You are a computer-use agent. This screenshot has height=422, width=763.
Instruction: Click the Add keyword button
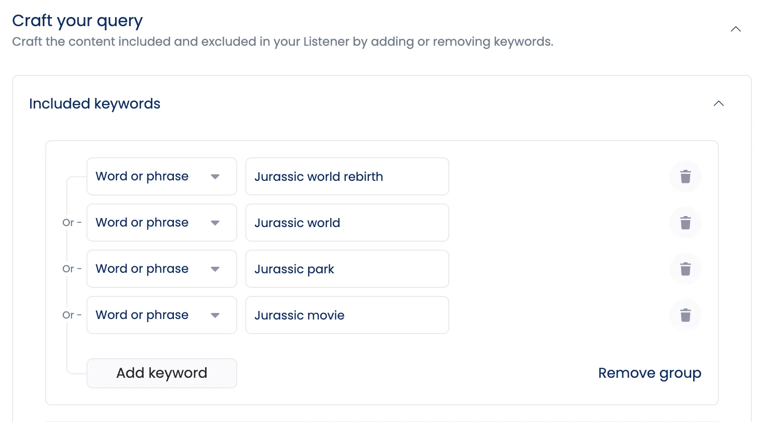pos(162,373)
